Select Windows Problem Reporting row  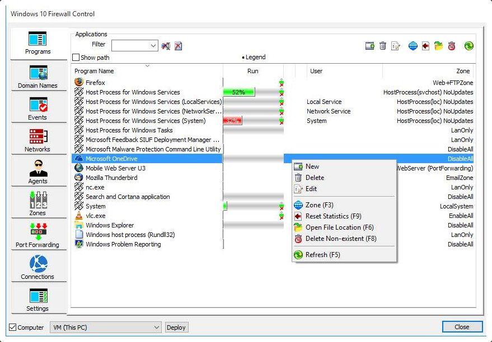(272, 244)
